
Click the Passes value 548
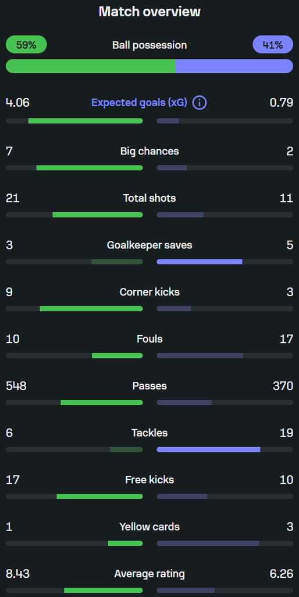(x=16, y=386)
